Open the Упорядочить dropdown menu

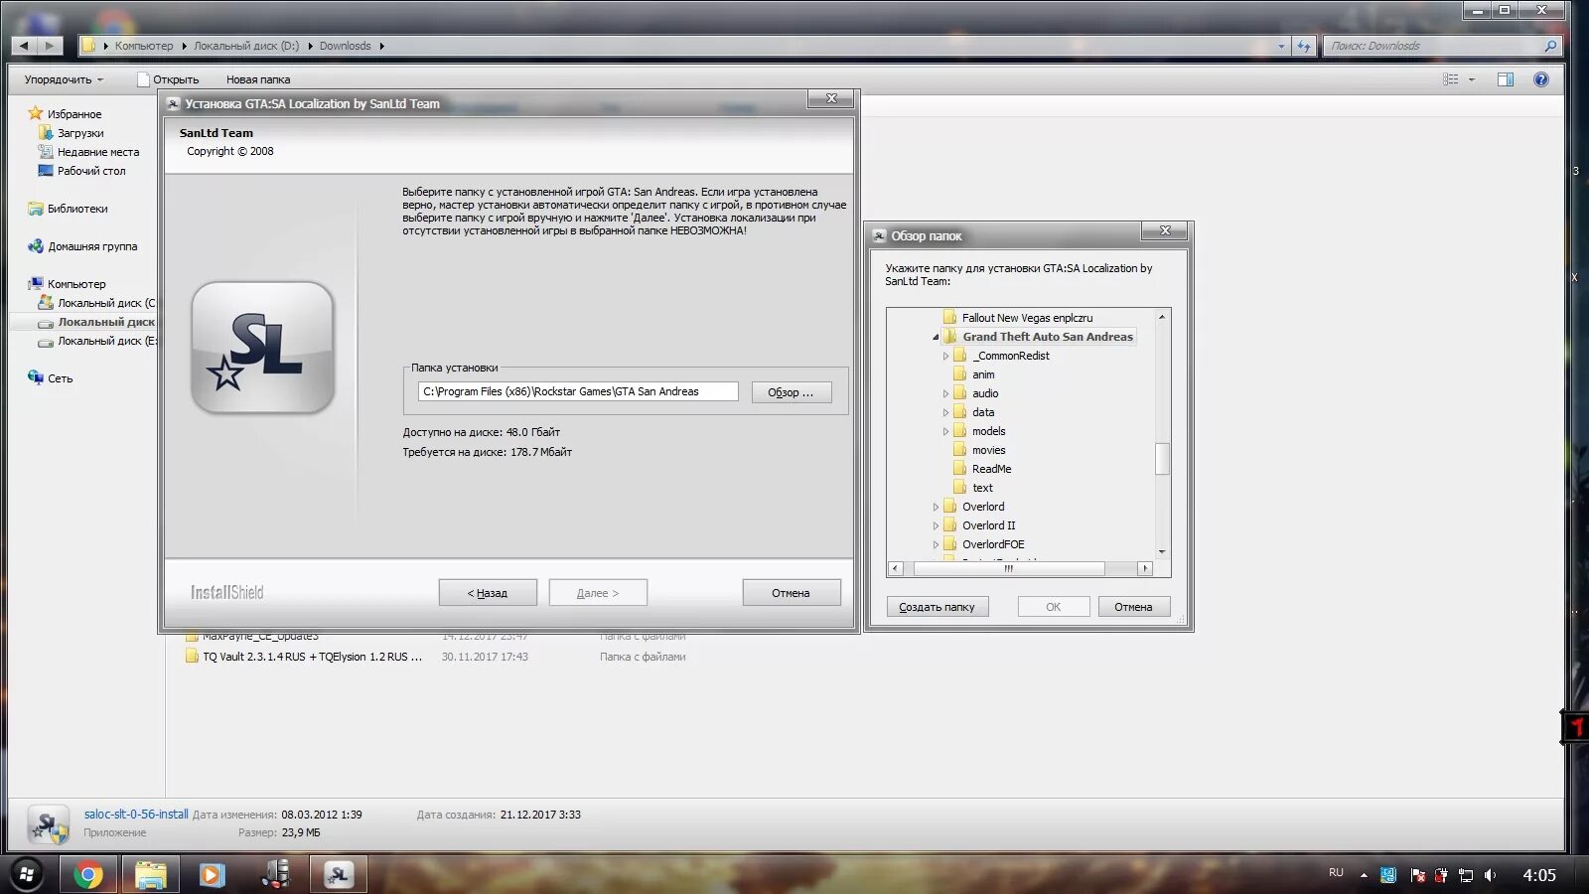coord(64,79)
